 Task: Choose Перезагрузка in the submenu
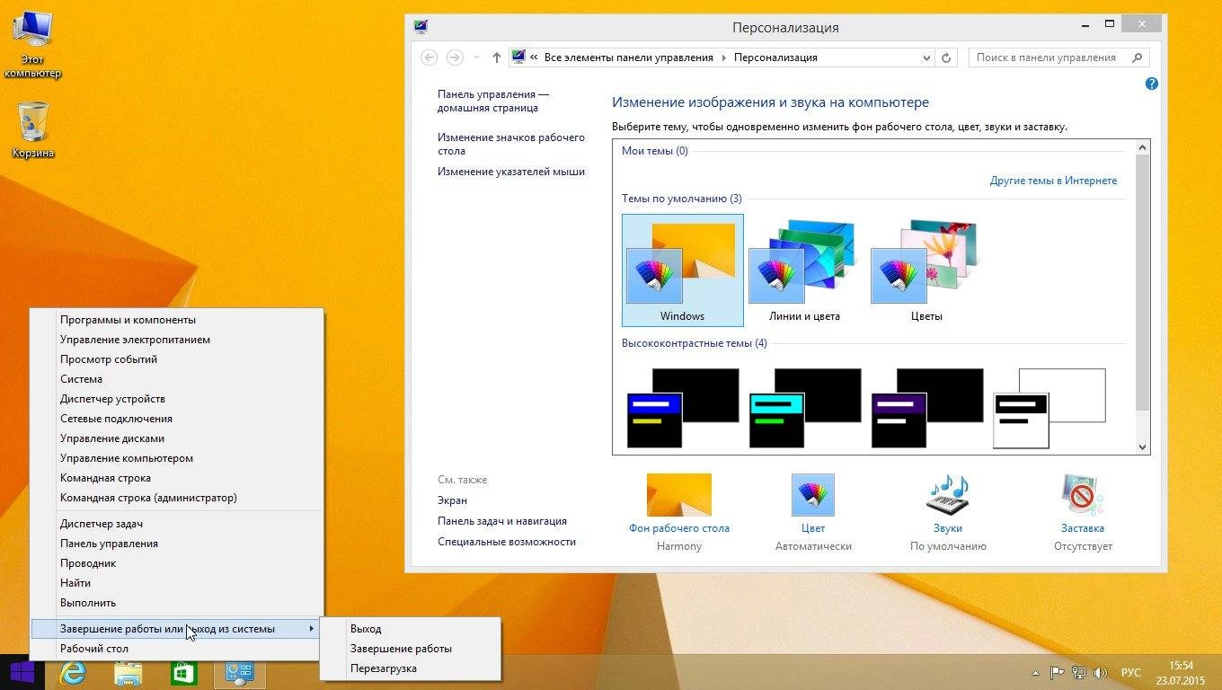tap(411, 668)
